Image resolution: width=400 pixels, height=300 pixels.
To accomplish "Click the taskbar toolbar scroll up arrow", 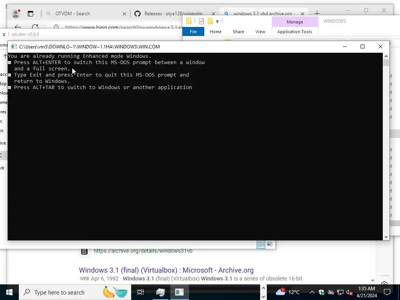I will point(264,288).
